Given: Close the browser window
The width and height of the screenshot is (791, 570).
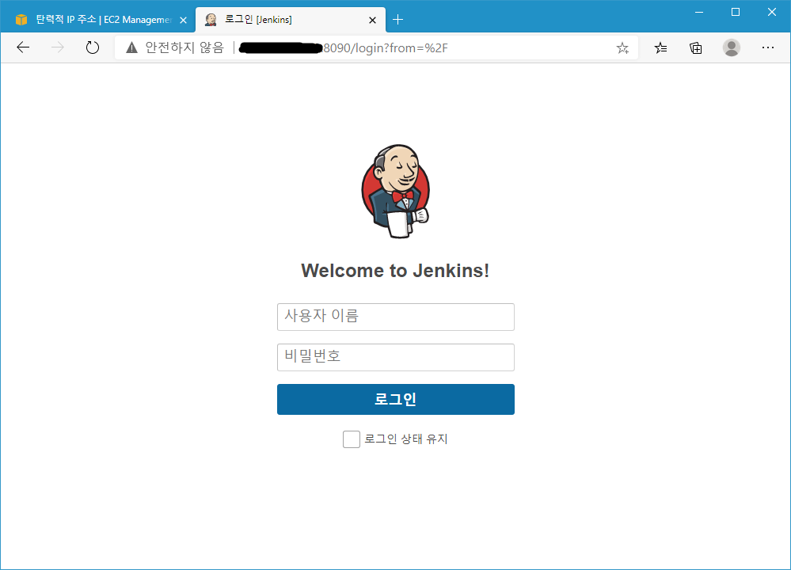Looking at the screenshot, I should (x=772, y=12).
